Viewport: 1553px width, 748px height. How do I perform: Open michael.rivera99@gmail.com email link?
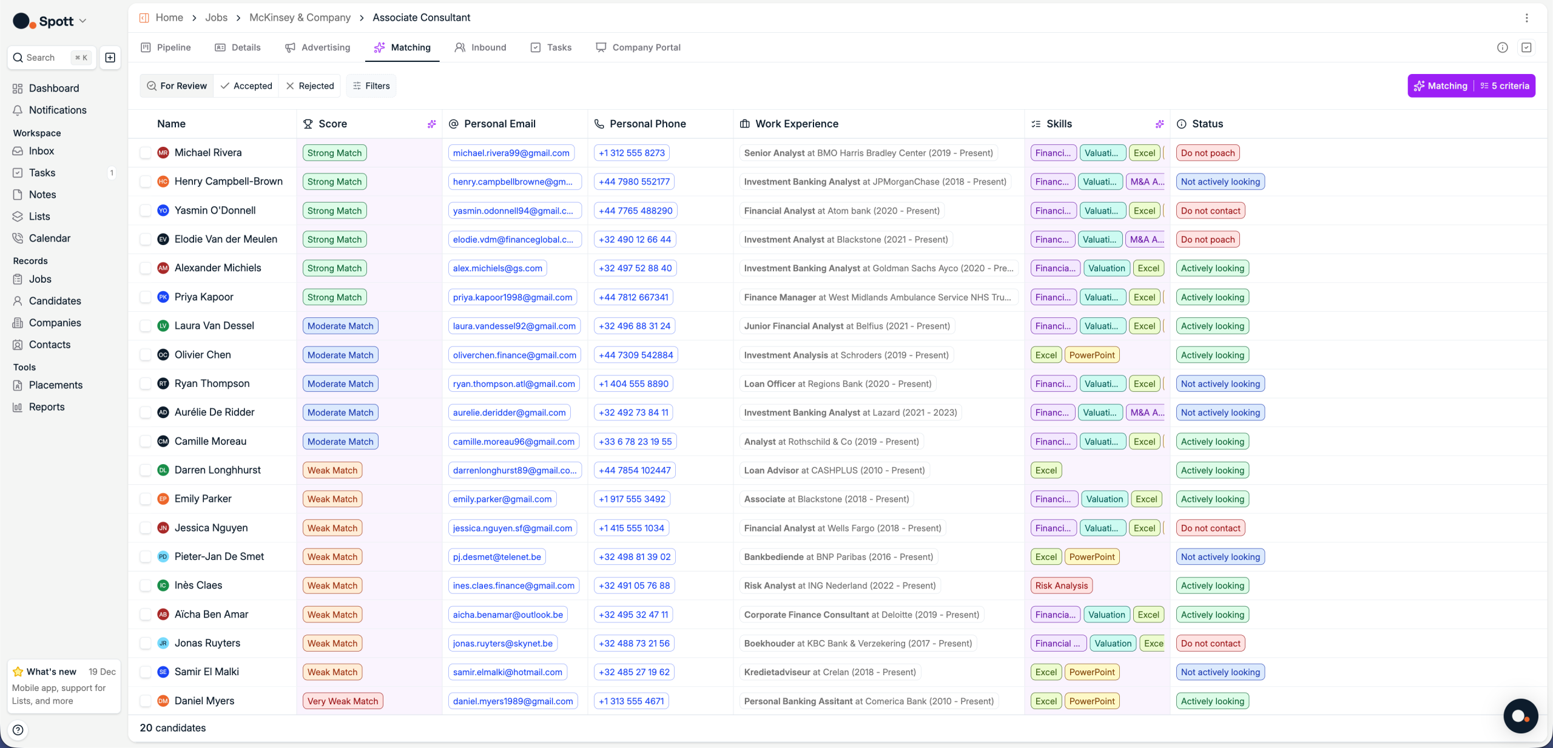[x=511, y=153]
